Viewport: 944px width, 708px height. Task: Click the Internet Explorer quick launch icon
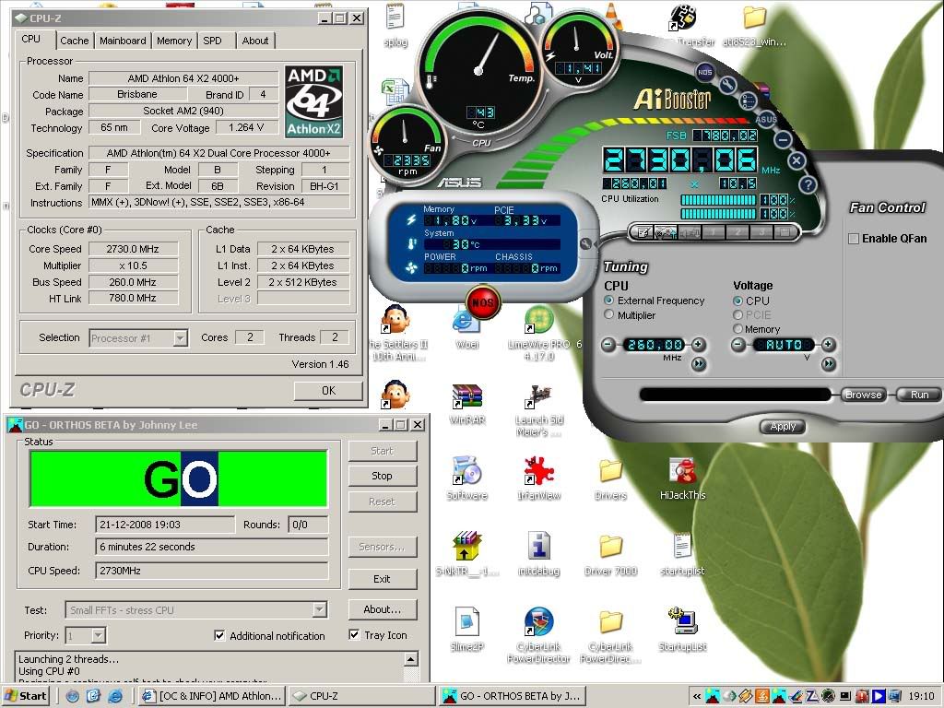click(x=114, y=696)
